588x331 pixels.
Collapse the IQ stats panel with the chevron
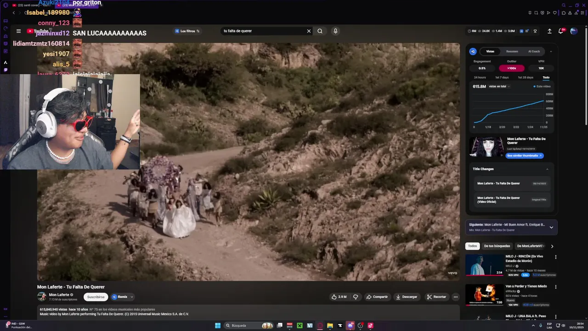(551, 51)
